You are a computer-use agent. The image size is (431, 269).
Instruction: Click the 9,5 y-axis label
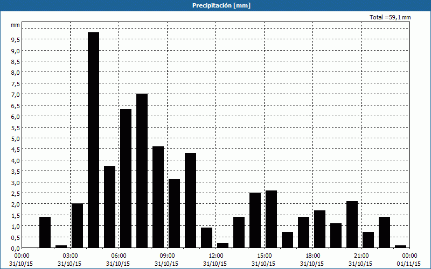pos(16,40)
